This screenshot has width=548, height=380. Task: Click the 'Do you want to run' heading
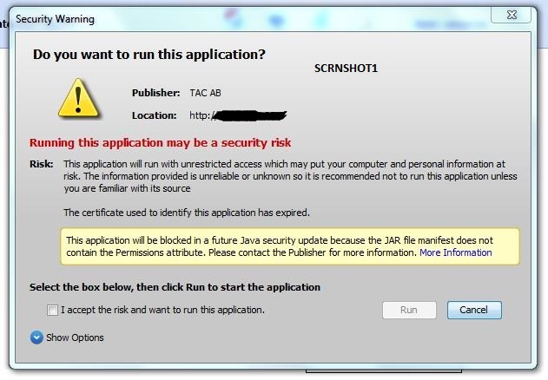click(x=149, y=55)
